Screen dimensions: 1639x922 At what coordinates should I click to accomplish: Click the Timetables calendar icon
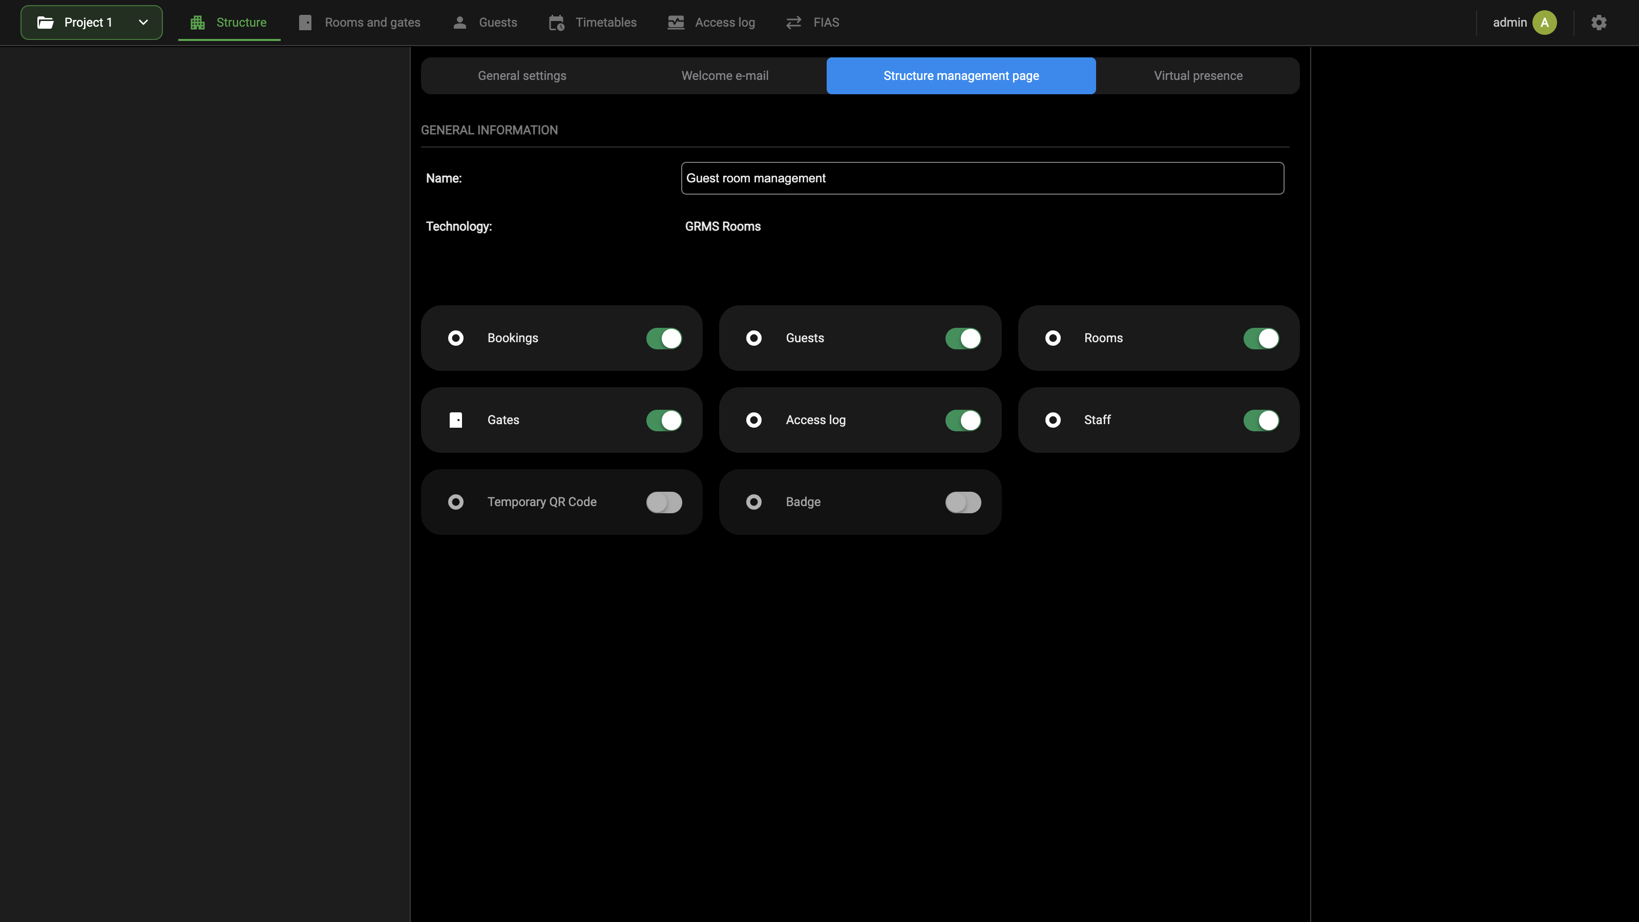tap(556, 23)
